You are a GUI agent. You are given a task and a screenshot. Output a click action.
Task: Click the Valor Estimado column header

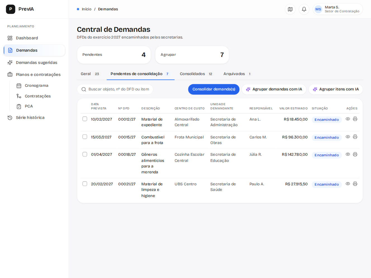293,109
